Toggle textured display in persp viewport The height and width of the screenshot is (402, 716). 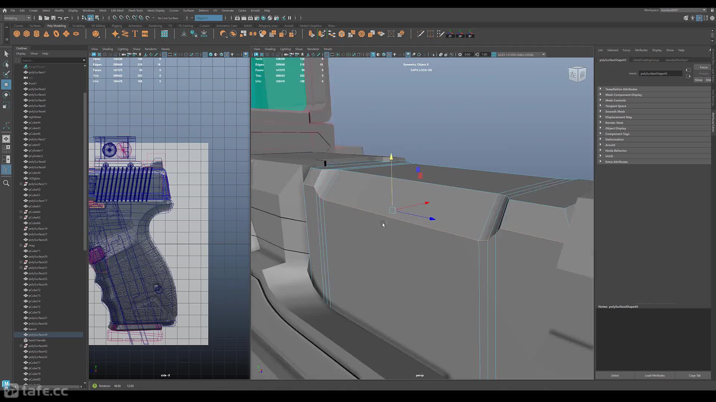[x=389, y=55]
